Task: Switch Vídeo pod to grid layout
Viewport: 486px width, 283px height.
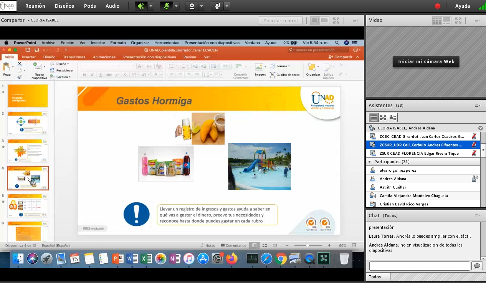Action: click(x=436, y=20)
